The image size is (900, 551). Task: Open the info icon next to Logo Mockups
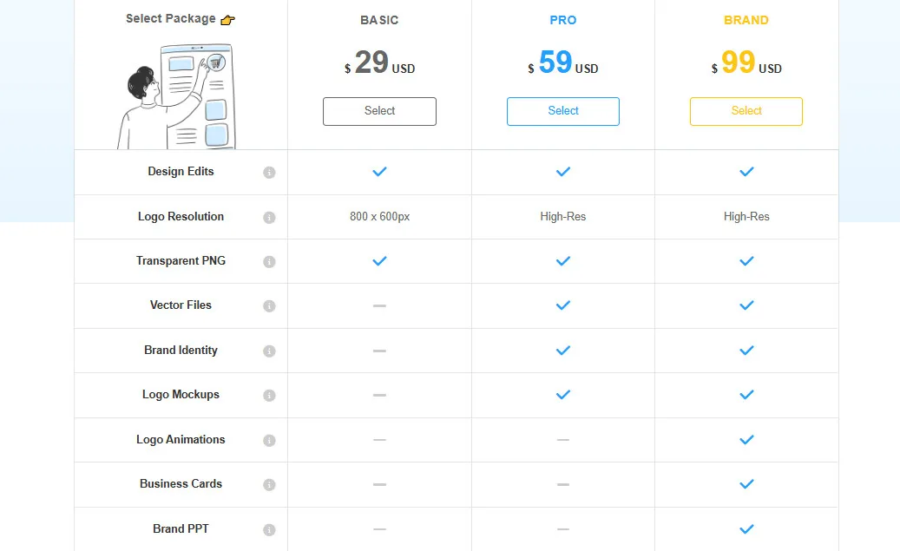pos(269,395)
